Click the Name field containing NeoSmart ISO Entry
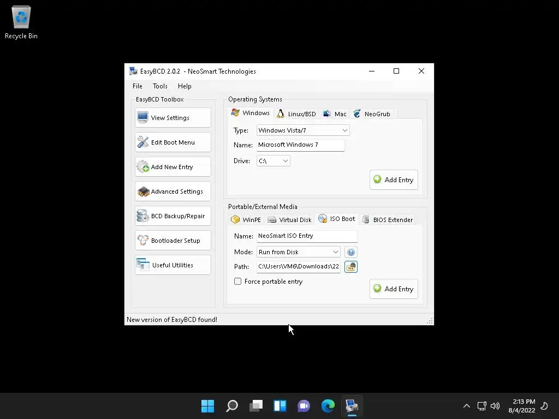Viewport: 559px width, 419px height. click(307, 236)
